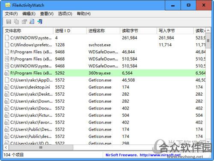Click file icon of 46,844 bytes row
214x161 pixels.
tap(7, 52)
